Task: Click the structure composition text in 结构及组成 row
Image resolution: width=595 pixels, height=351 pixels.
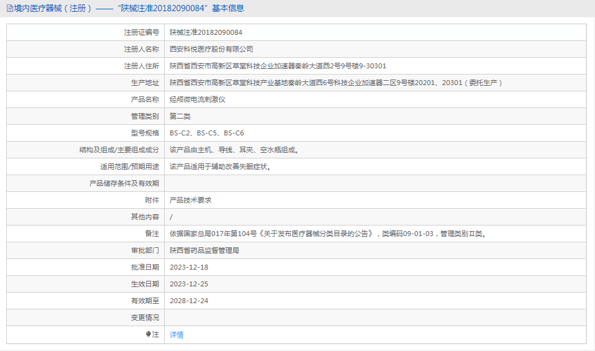Action: 234,150
